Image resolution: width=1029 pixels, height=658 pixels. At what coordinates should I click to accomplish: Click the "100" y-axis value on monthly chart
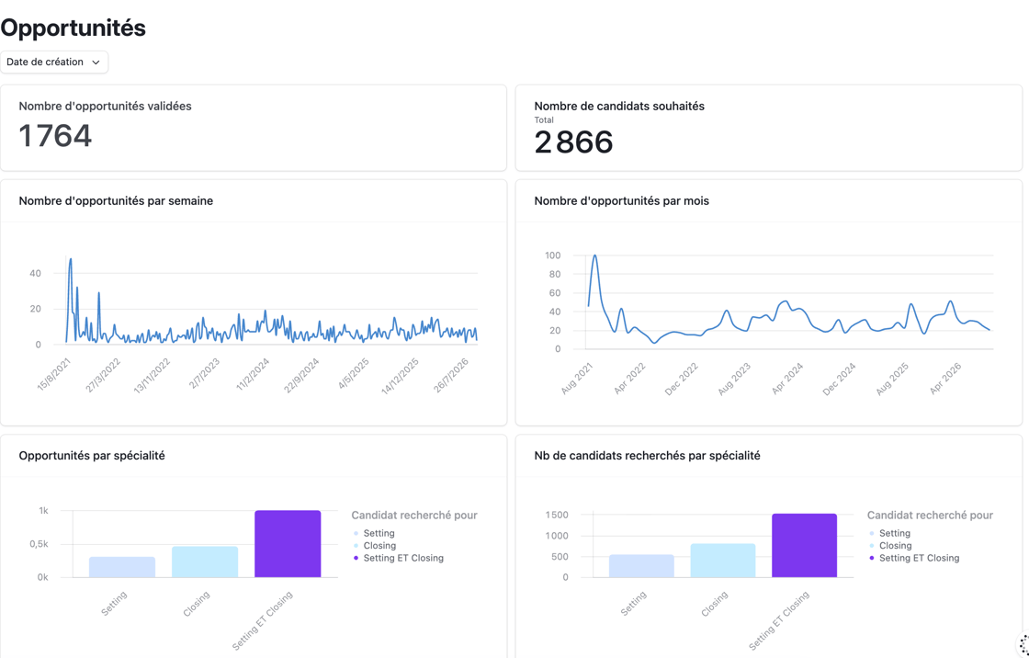tap(552, 255)
